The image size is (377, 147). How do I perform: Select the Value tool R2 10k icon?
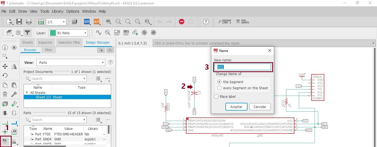pyautogui.click(x=14, y=141)
